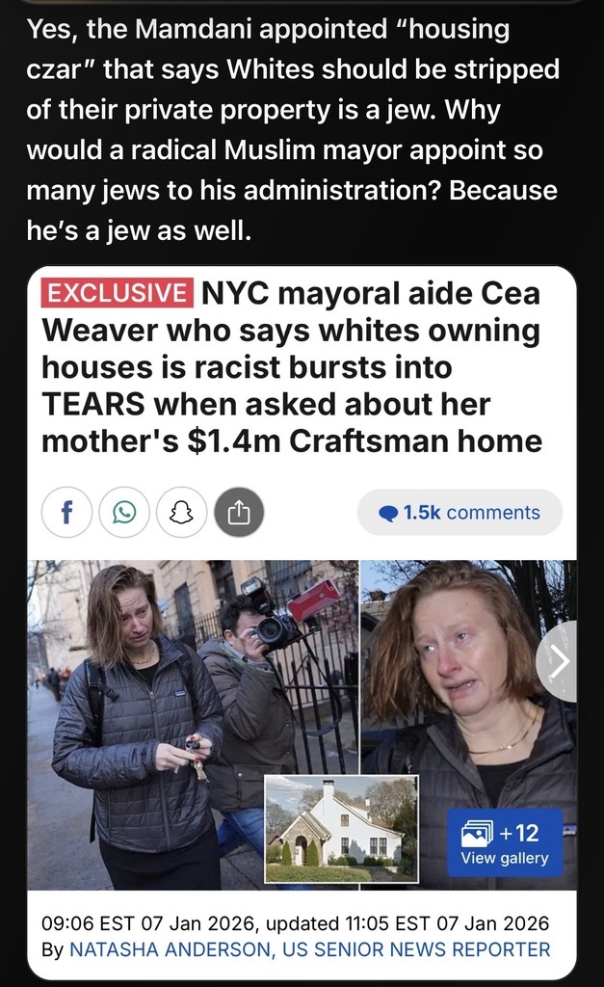Screen dimensions: 604x987
Task: Advance to the next gallery image arrow
Action: (558, 661)
